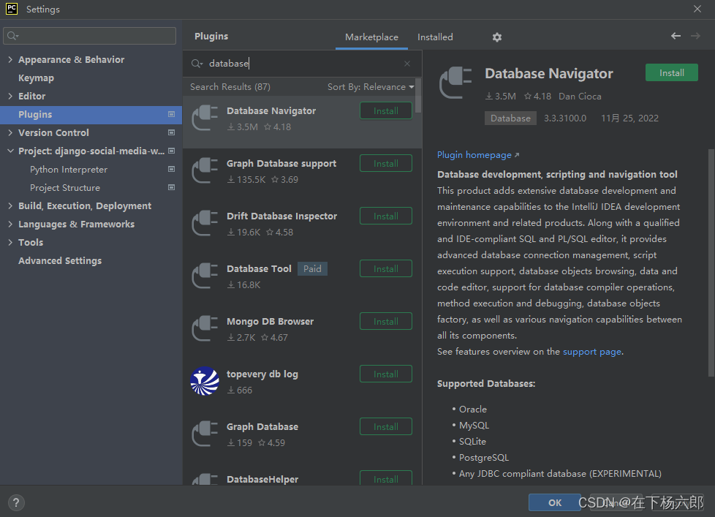The height and width of the screenshot is (517, 715).
Task: Close the Settings window
Action: [x=697, y=9]
